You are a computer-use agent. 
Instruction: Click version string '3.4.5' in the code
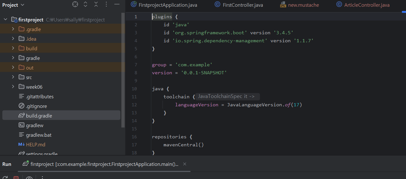tap(283, 33)
